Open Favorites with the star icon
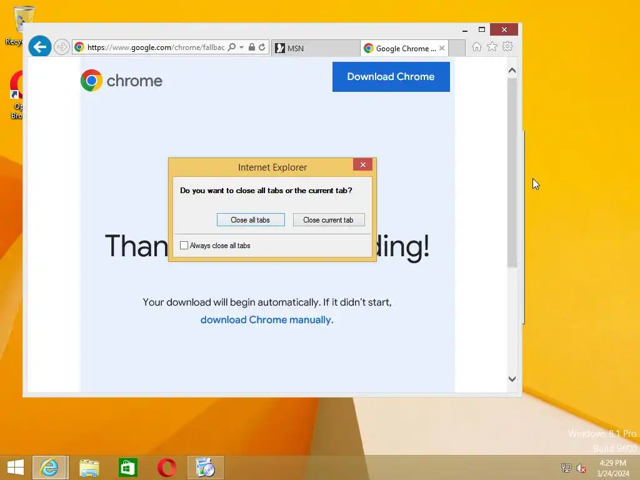 [492, 46]
